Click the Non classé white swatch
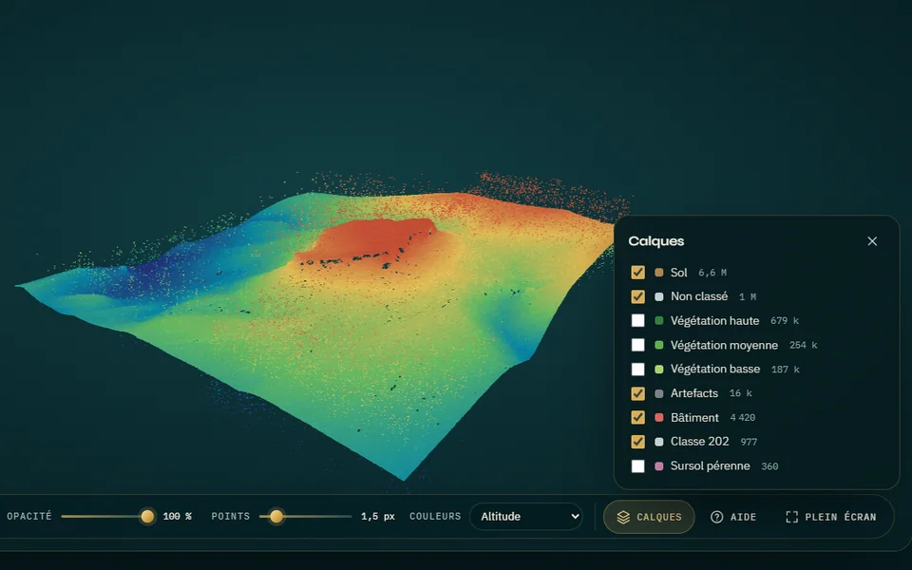The width and height of the screenshot is (912, 570). [659, 296]
